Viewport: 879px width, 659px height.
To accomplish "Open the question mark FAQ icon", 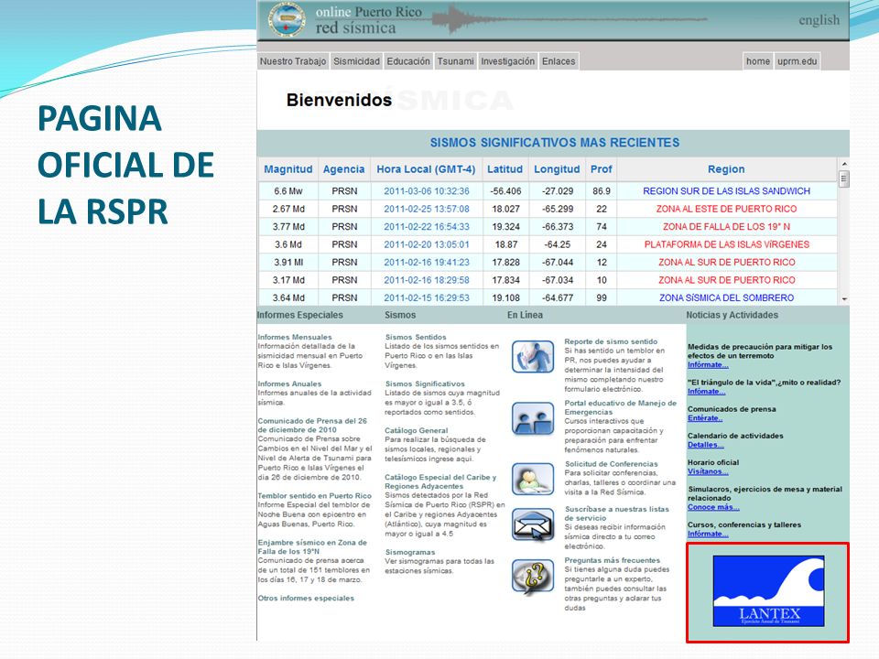I will pos(533,577).
